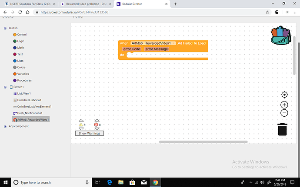This screenshot has height=187, width=300.
Task: Center the workspace with target icon
Action: coord(284,95)
